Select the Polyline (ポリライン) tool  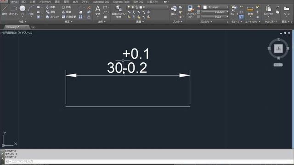pos(13,10)
